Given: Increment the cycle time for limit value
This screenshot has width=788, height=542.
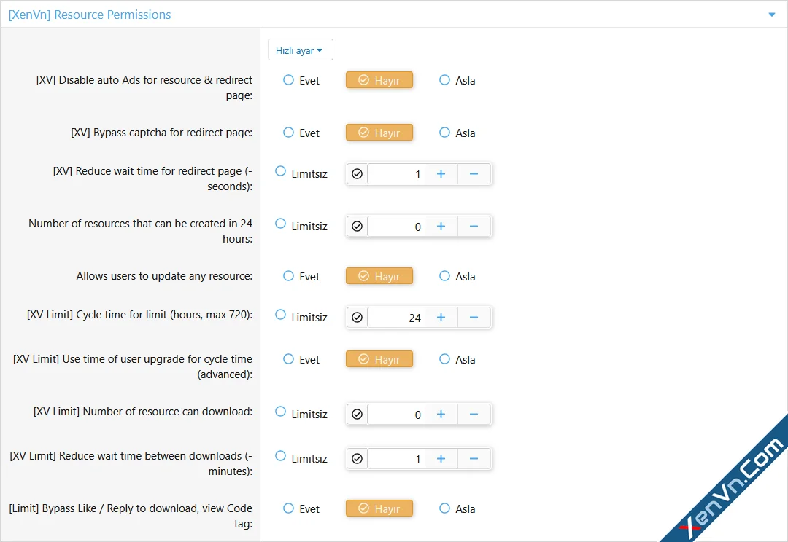Looking at the screenshot, I should pyautogui.click(x=441, y=318).
